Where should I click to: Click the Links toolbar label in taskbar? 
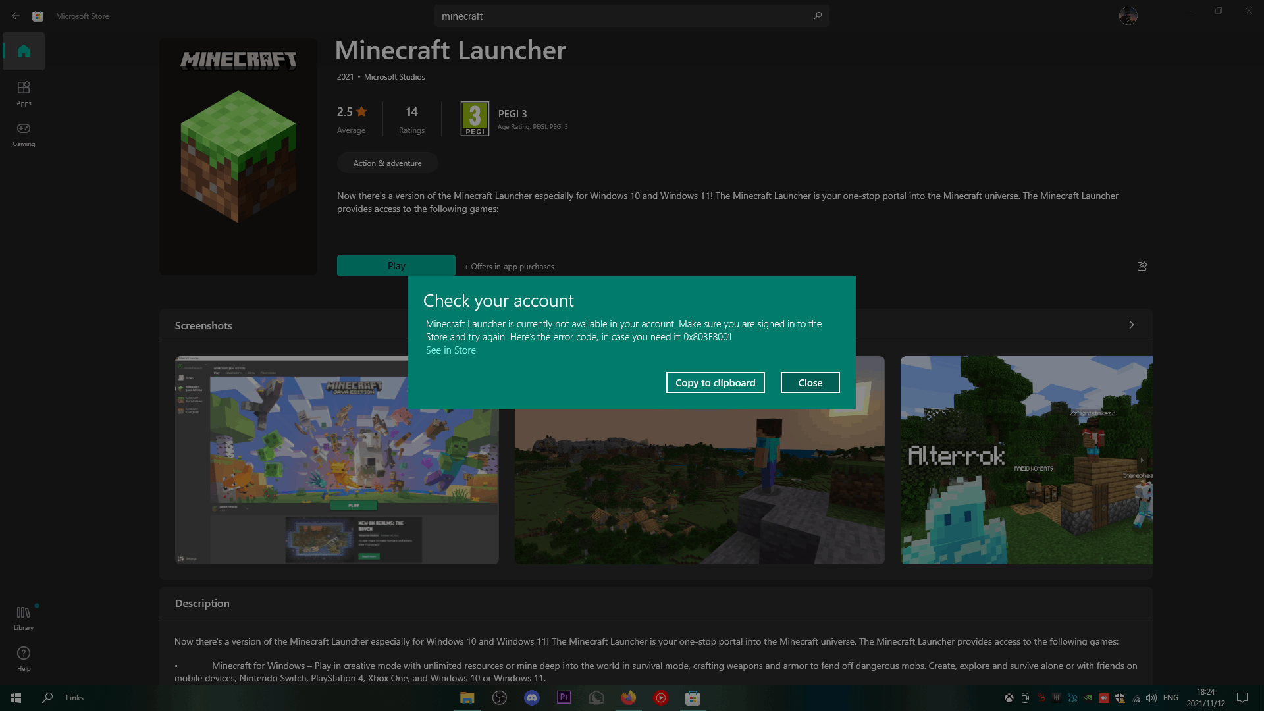(74, 698)
